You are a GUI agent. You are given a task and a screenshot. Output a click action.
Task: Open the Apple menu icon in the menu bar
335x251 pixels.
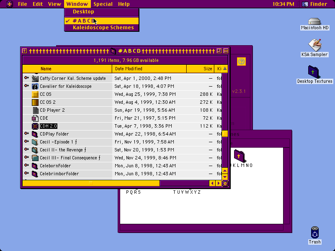(x=10, y=4)
